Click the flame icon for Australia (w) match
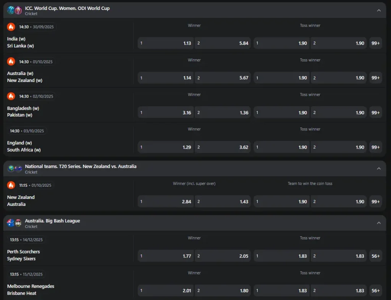Image resolution: width=391 pixels, height=300 pixels. (11, 61)
